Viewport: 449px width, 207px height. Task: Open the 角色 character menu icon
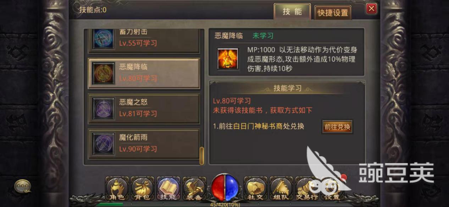pyautogui.click(x=117, y=189)
